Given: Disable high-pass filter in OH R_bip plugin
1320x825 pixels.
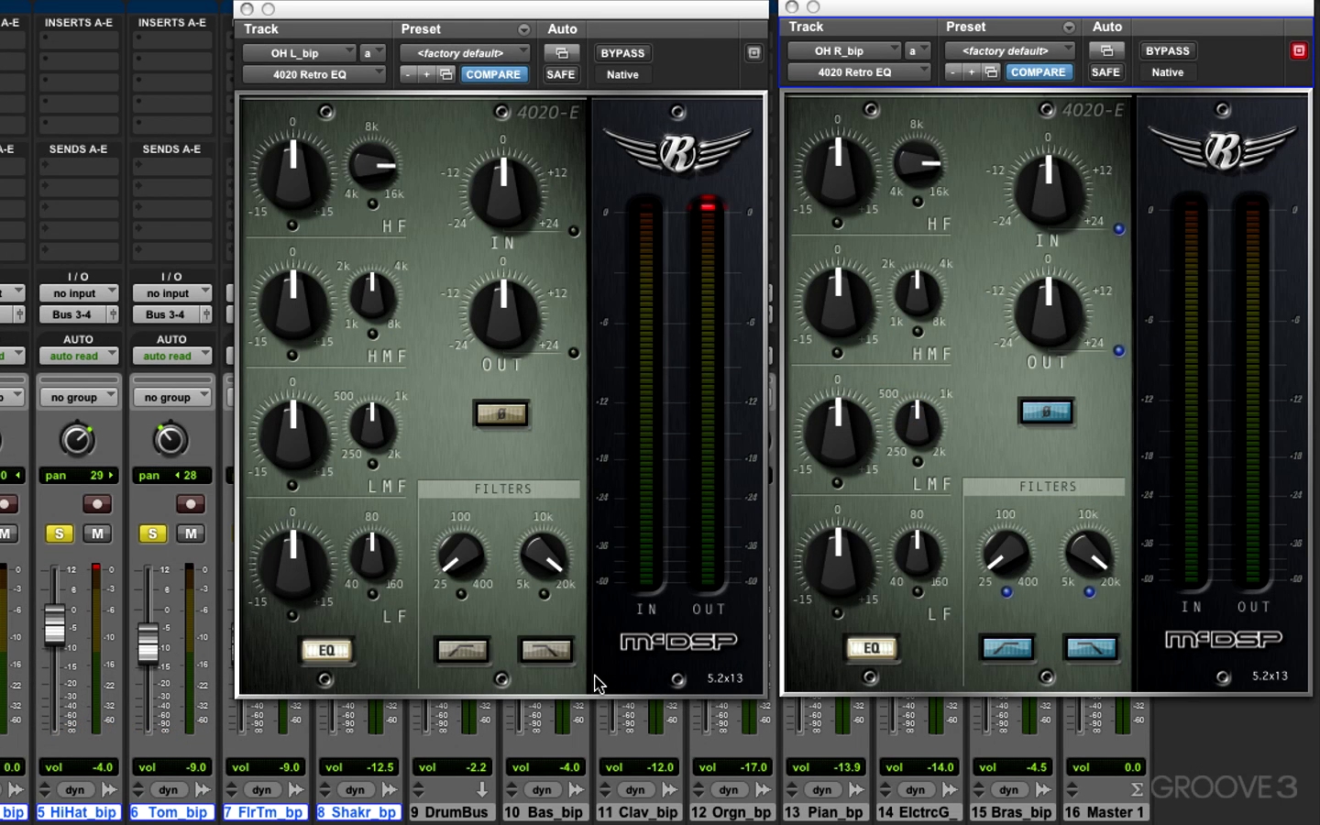Looking at the screenshot, I should pyautogui.click(x=1007, y=648).
